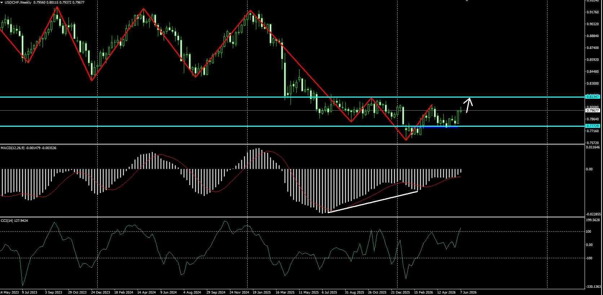Image resolution: width=603 pixels, height=295 pixels.
Task: Select price scale value 0.87400
Action: [593, 48]
